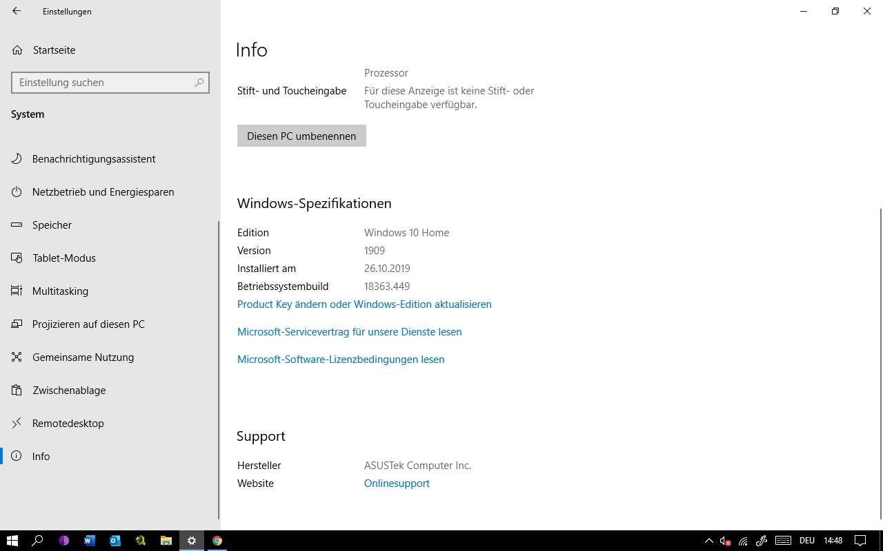Screen dimensions: 883x551
Task: Go back with the arrow next to Einstellungen
Action: 17,11
